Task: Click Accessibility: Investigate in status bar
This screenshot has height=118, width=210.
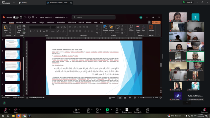Action: point(35,98)
